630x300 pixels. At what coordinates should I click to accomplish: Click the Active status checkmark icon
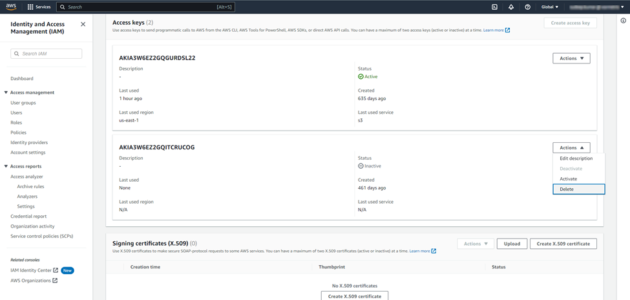(361, 76)
